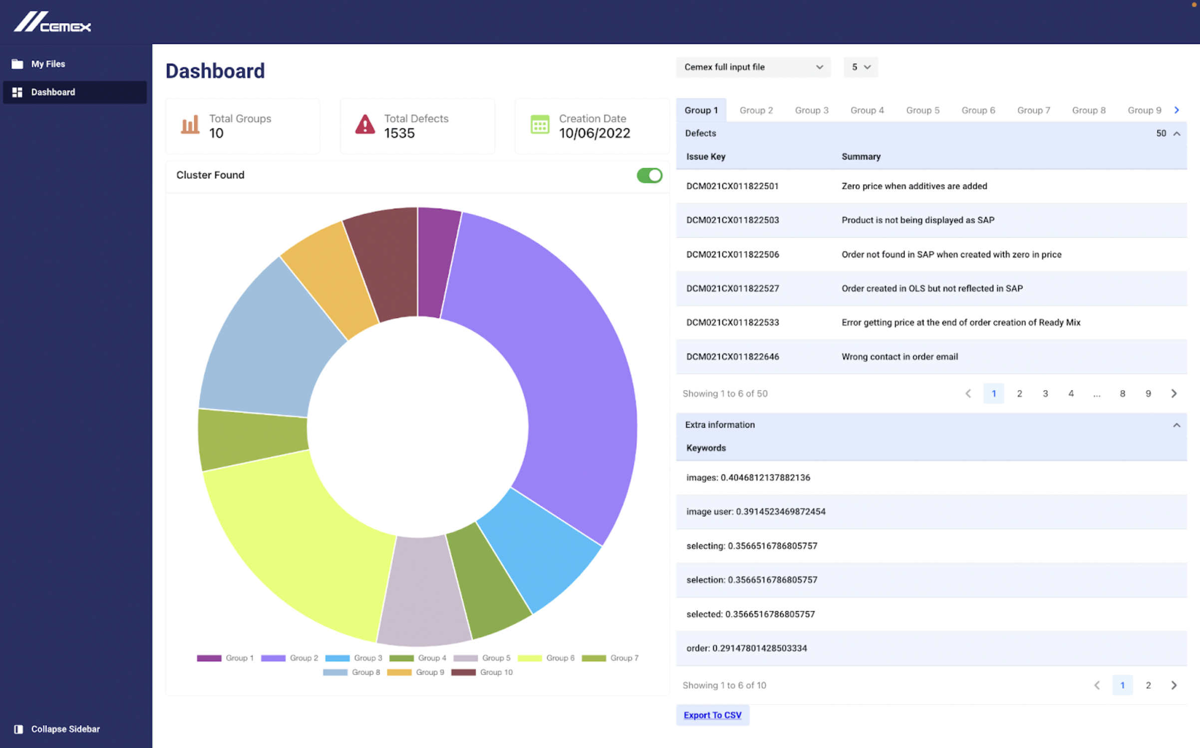Click the Collapse Sidebar icon
Image resolution: width=1200 pixels, height=748 pixels.
click(18, 729)
